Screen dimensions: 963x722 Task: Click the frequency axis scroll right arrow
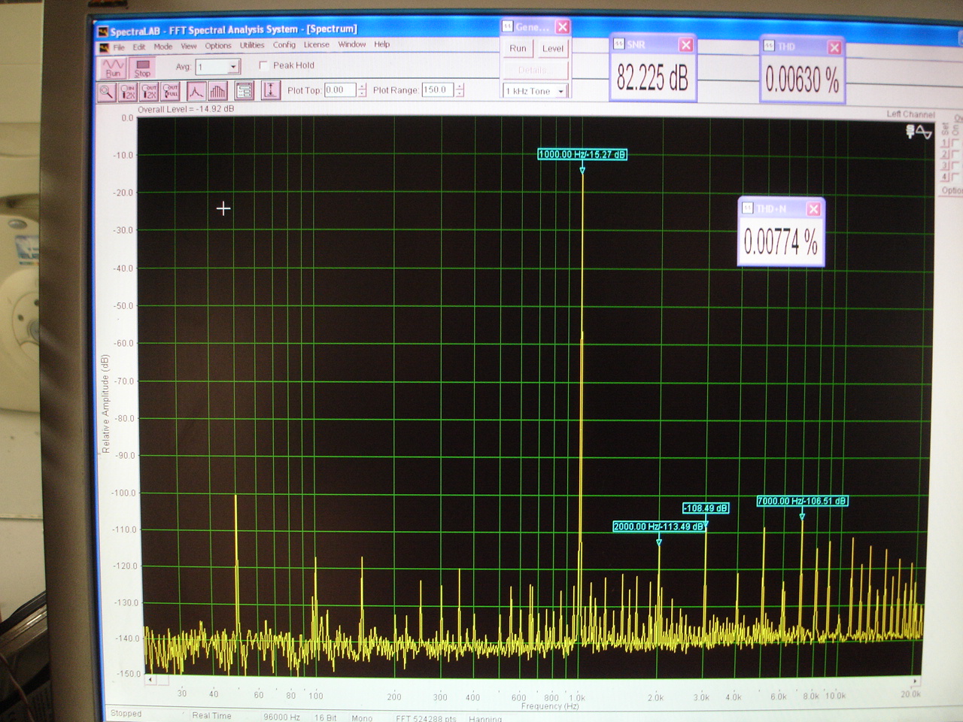[916, 681]
